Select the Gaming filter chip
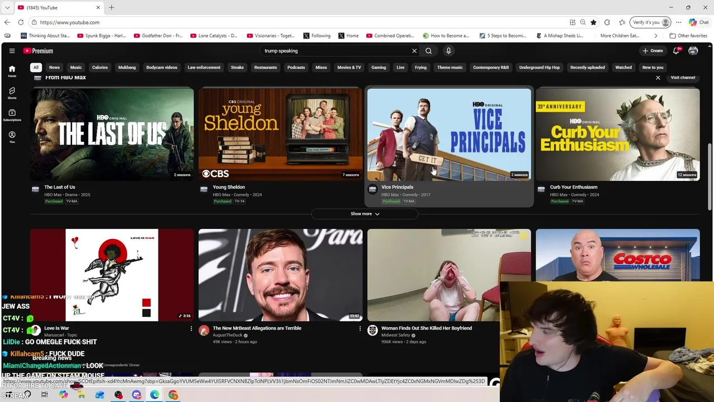 (379, 68)
